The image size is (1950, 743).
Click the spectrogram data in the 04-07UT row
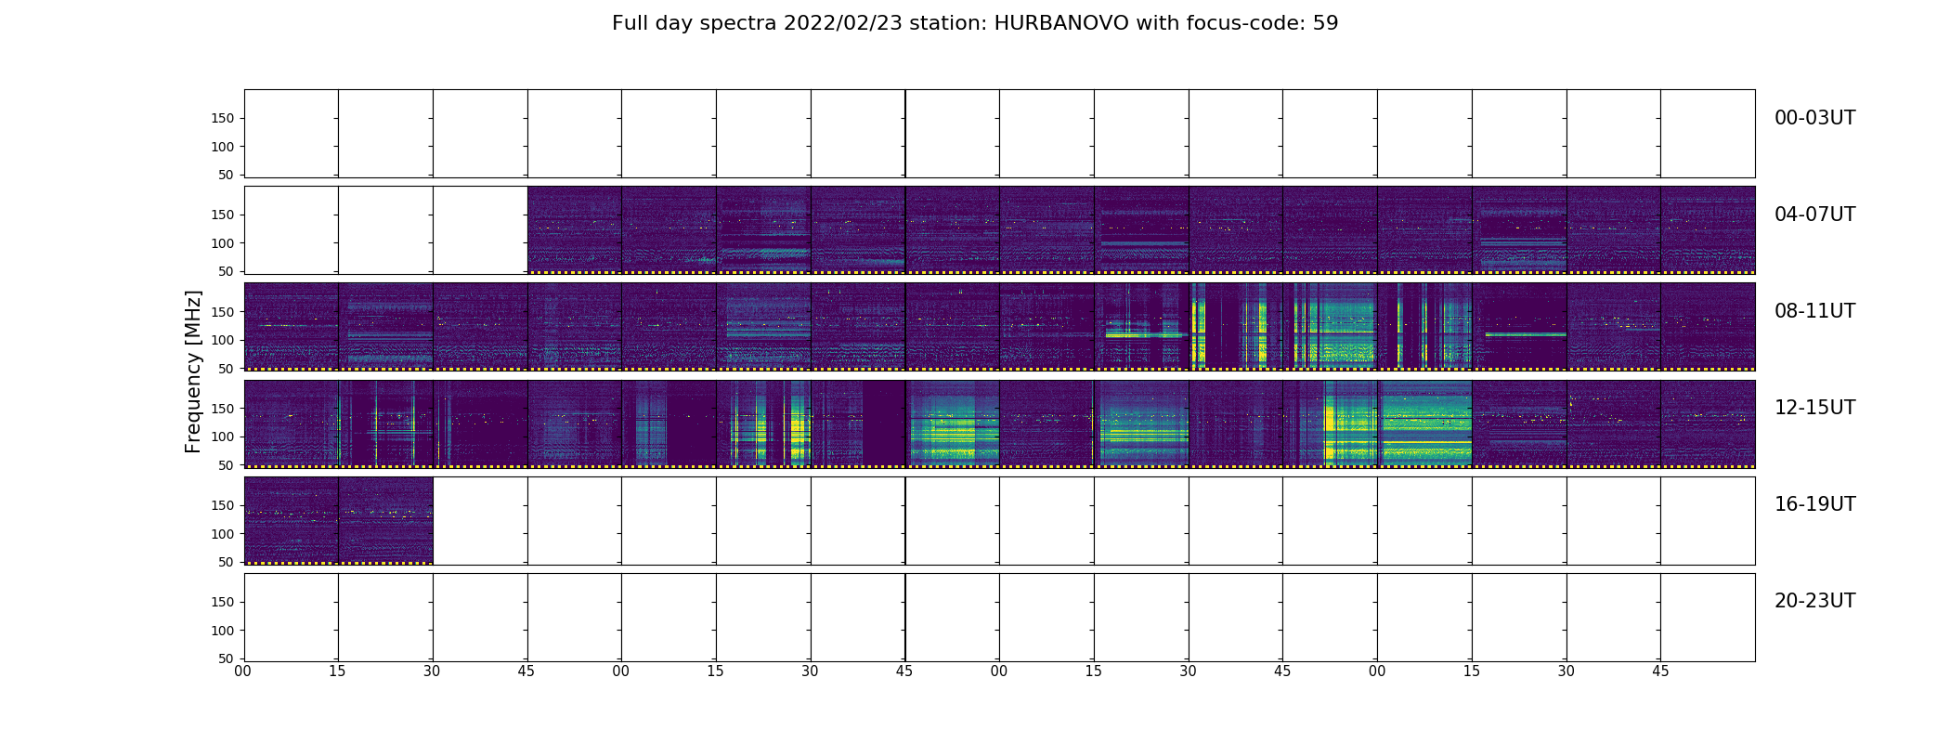click(1141, 230)
